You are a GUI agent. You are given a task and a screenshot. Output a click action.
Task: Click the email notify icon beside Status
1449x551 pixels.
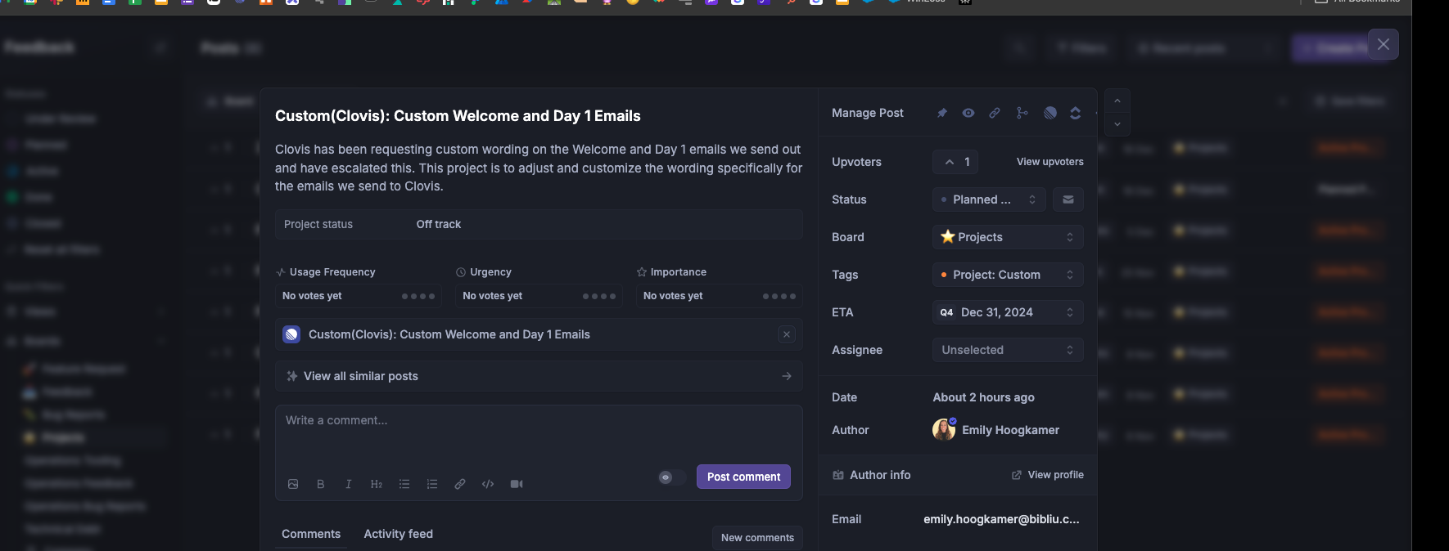tap(1068, 199)
